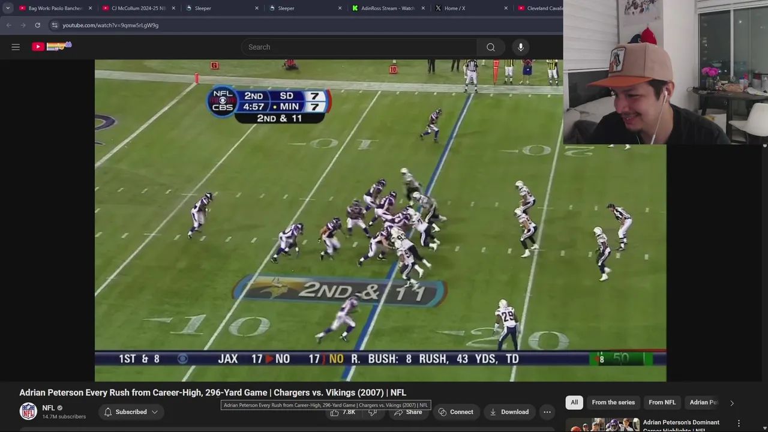
Task: Go forward using browser forward arrow
Action: pyautogui.click(x=23, y=25)
